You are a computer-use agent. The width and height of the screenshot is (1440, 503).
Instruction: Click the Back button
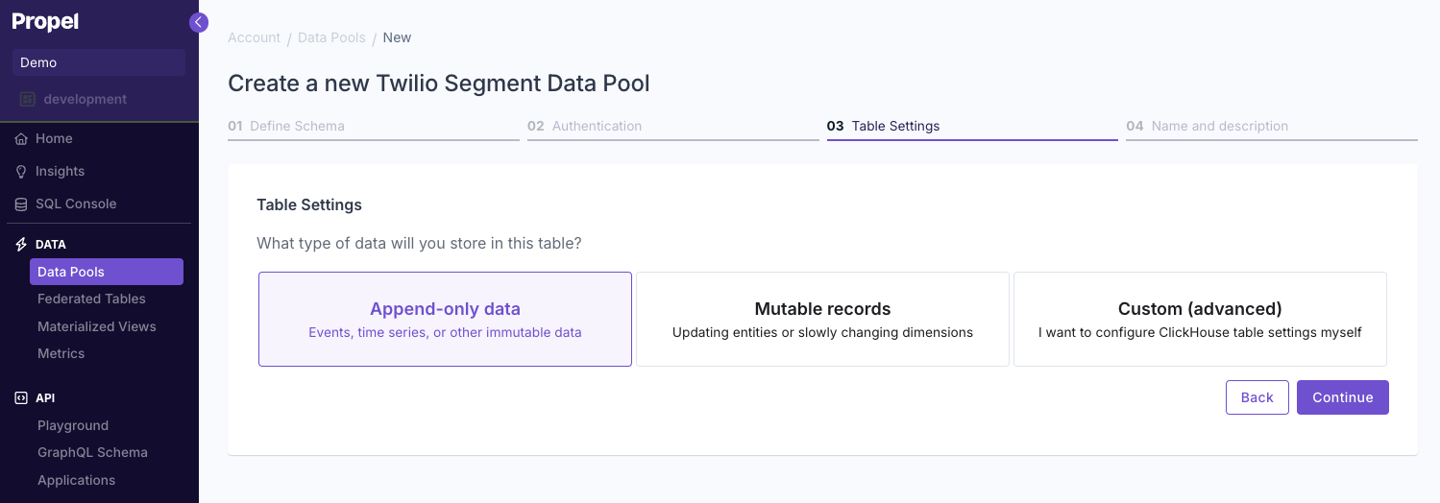(1257, 397)
